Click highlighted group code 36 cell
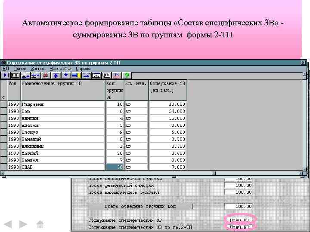The image size is (310, 232). pos(115,167)
